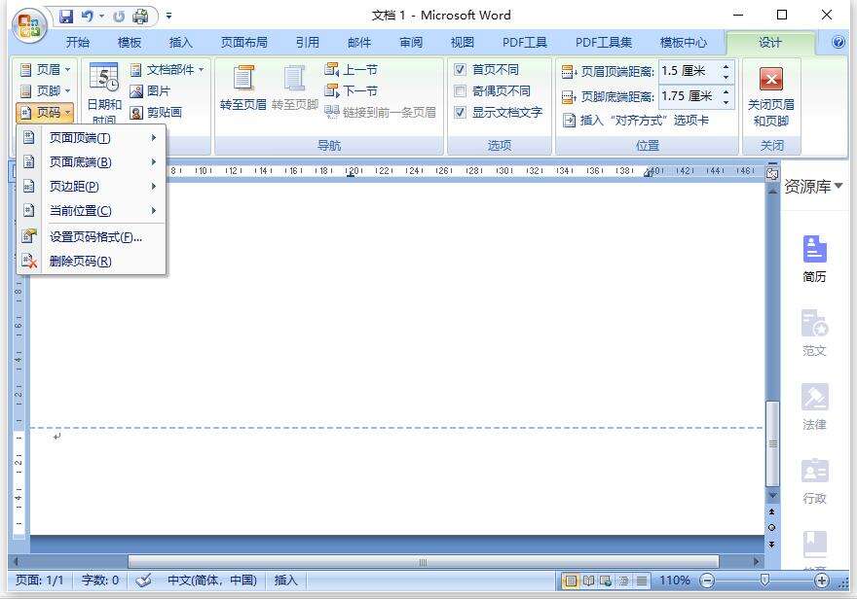Switch to print layout view
Viewport: 857px width, 599px height.
(571, 581)
